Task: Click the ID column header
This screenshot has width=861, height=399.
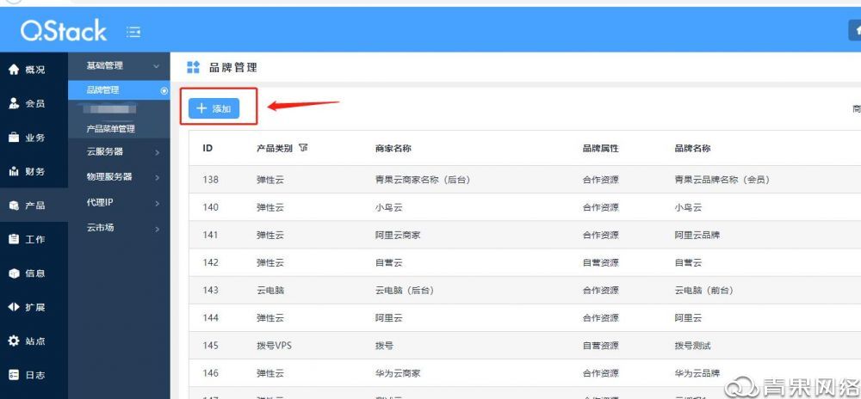Action: (x=208, y=148)
